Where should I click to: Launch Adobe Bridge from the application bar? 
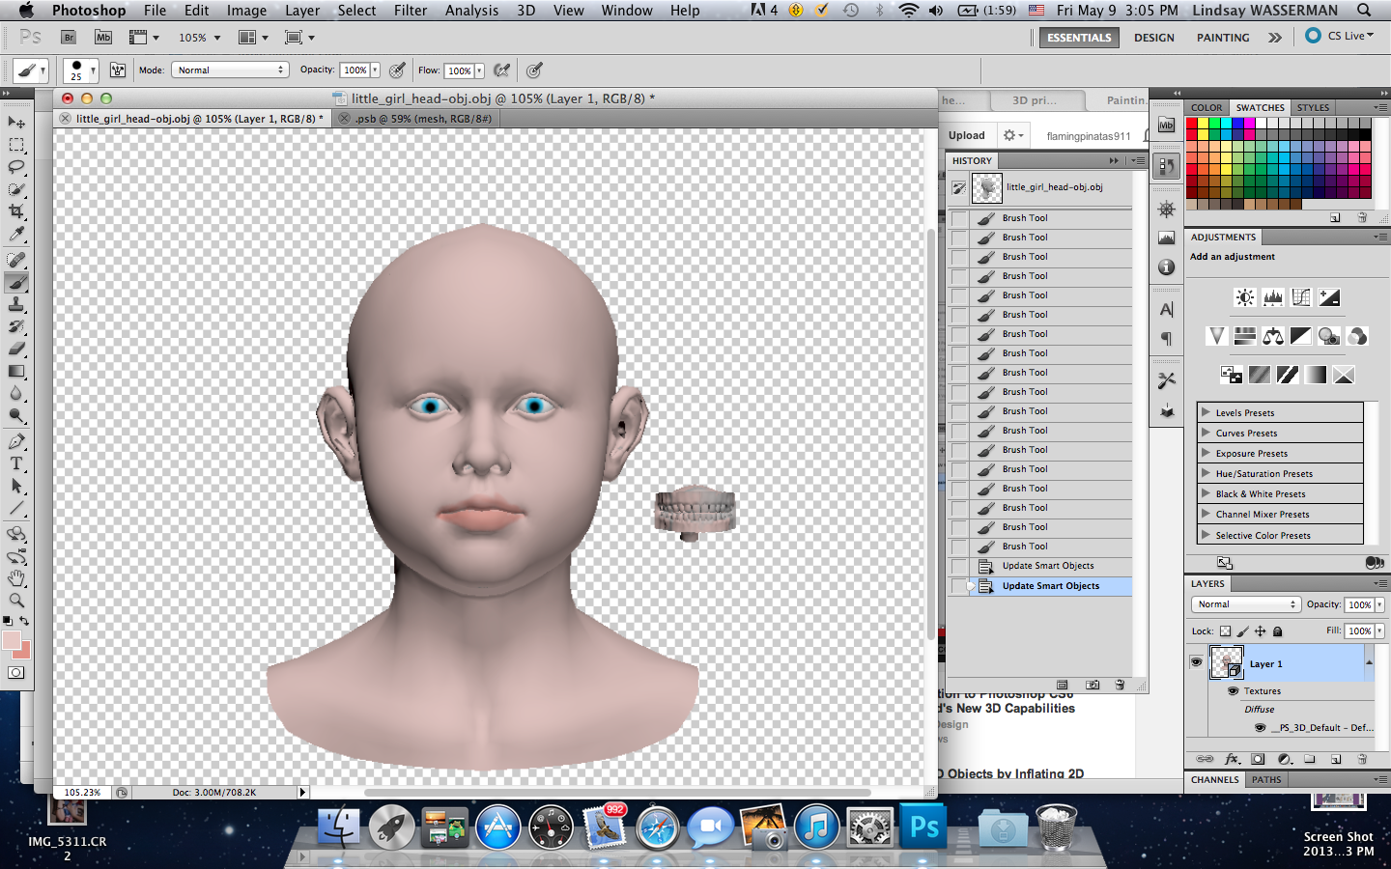coord(69,38)
